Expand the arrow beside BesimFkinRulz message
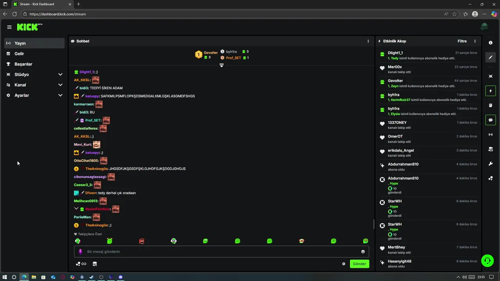Screen dimensions: 500x281 coord(76,209)
